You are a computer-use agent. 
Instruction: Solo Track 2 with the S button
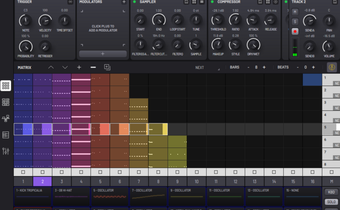tap(295, 22)
